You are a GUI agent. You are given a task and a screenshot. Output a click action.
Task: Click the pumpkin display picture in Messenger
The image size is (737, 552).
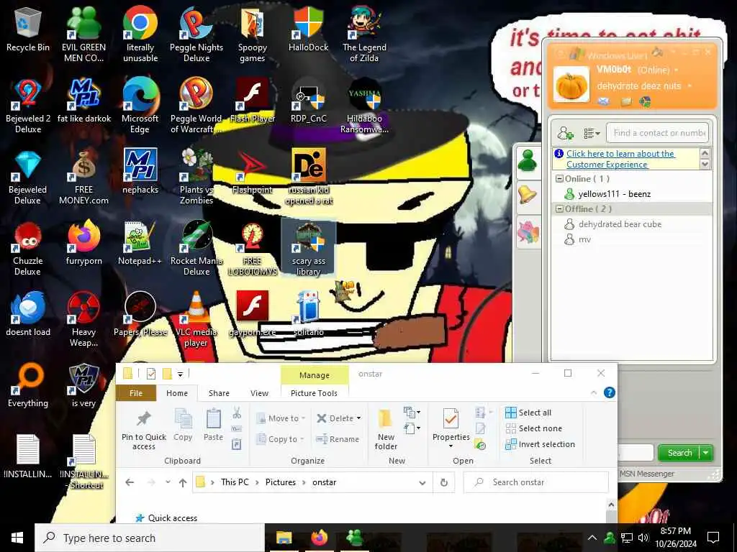coord(571,85)
